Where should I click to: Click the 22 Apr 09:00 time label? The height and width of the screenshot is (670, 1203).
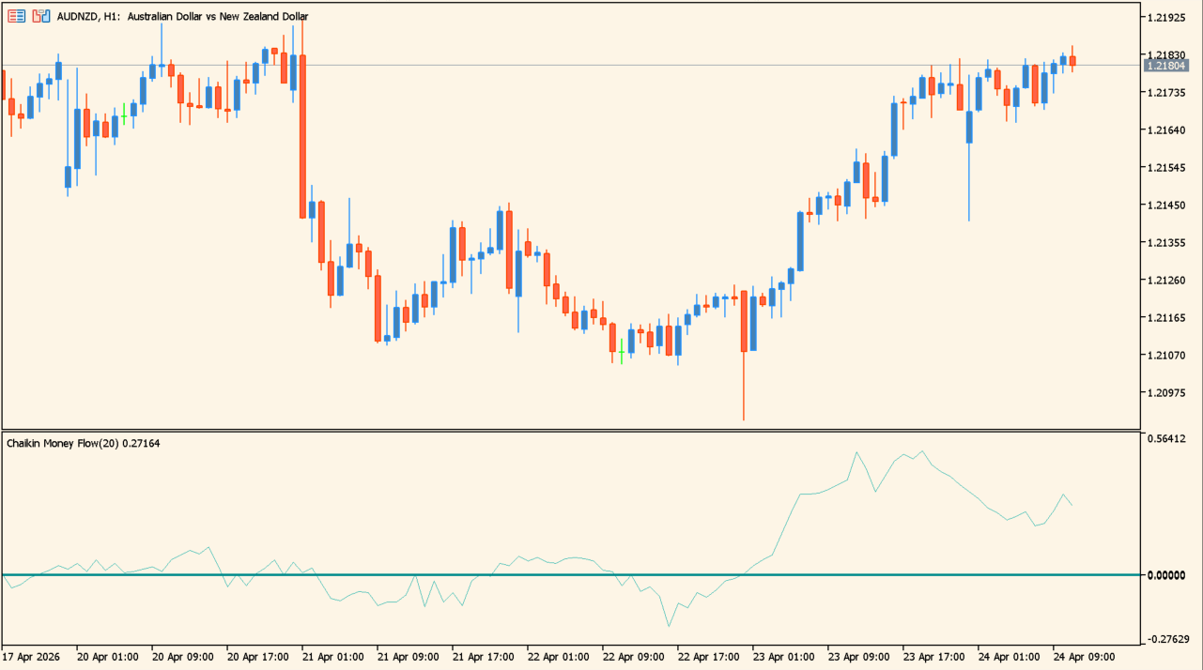point(633,657)
